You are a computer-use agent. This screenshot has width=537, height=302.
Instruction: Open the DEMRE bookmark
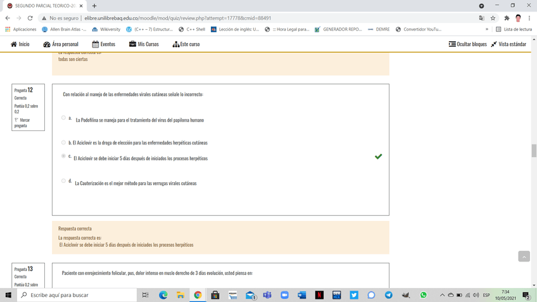379,30
